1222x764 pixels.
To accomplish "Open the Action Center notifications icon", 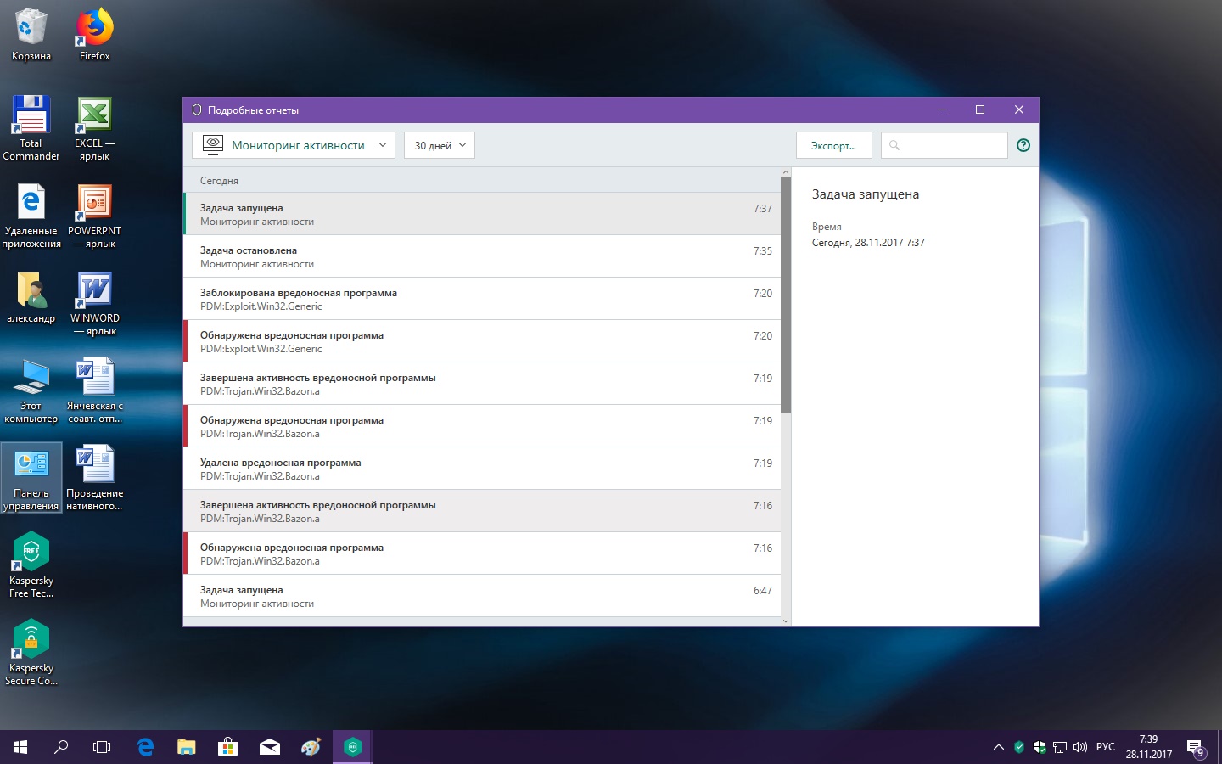I will 1196,748.
